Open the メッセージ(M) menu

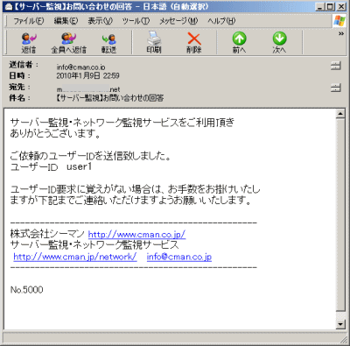(x=178, y=21)
